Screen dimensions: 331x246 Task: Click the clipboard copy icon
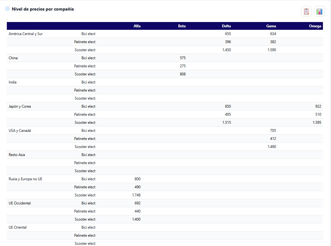(x=306, y=11)
